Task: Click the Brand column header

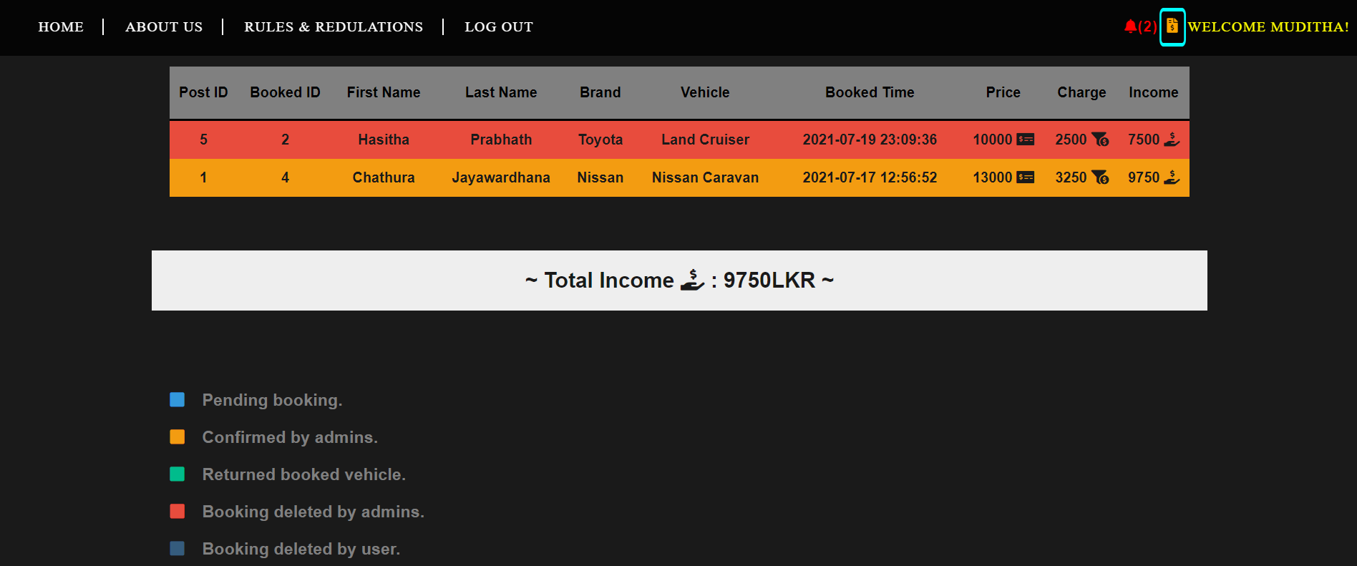Action: (x=600, y=92)
